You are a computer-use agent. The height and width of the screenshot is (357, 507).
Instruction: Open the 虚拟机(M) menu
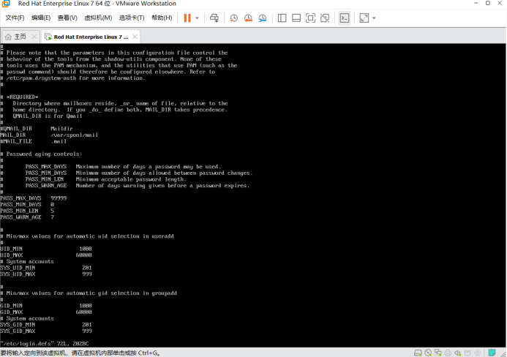pyautogui.click(x=98, y=18)
